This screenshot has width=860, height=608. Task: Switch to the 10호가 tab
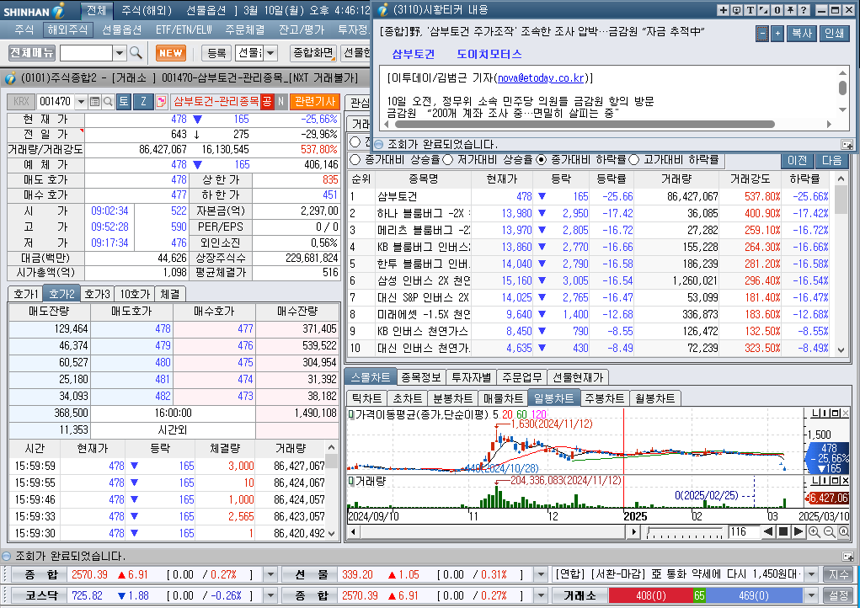135,294
